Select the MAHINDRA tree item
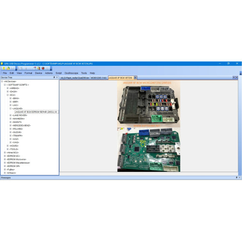242x242 pixels. point(18,119)
